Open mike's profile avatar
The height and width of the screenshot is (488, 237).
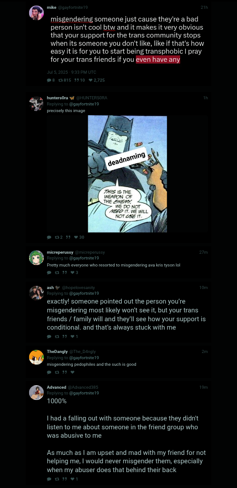point(37,13)
